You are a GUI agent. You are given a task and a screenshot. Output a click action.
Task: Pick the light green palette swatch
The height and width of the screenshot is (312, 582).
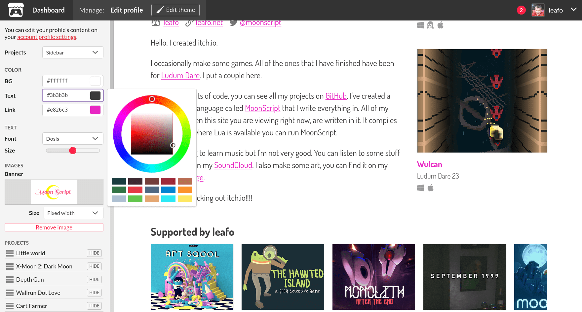click(x=135, y=199)
